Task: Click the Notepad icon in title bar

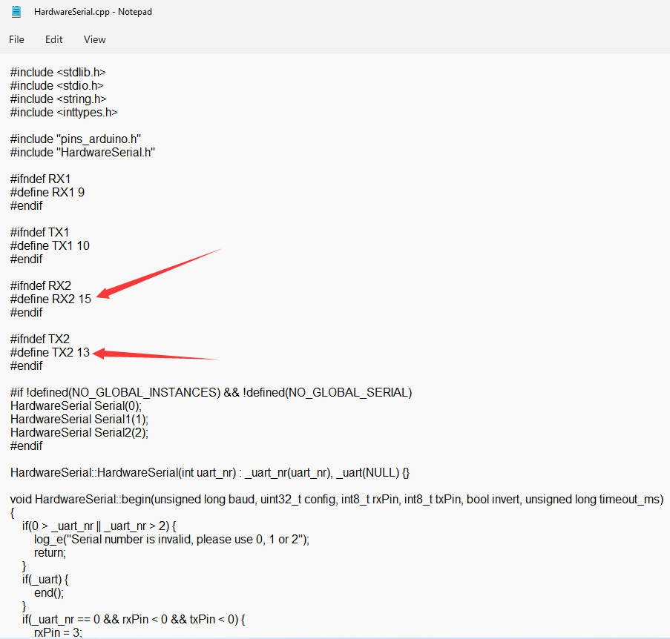Action: coord(16,12)
